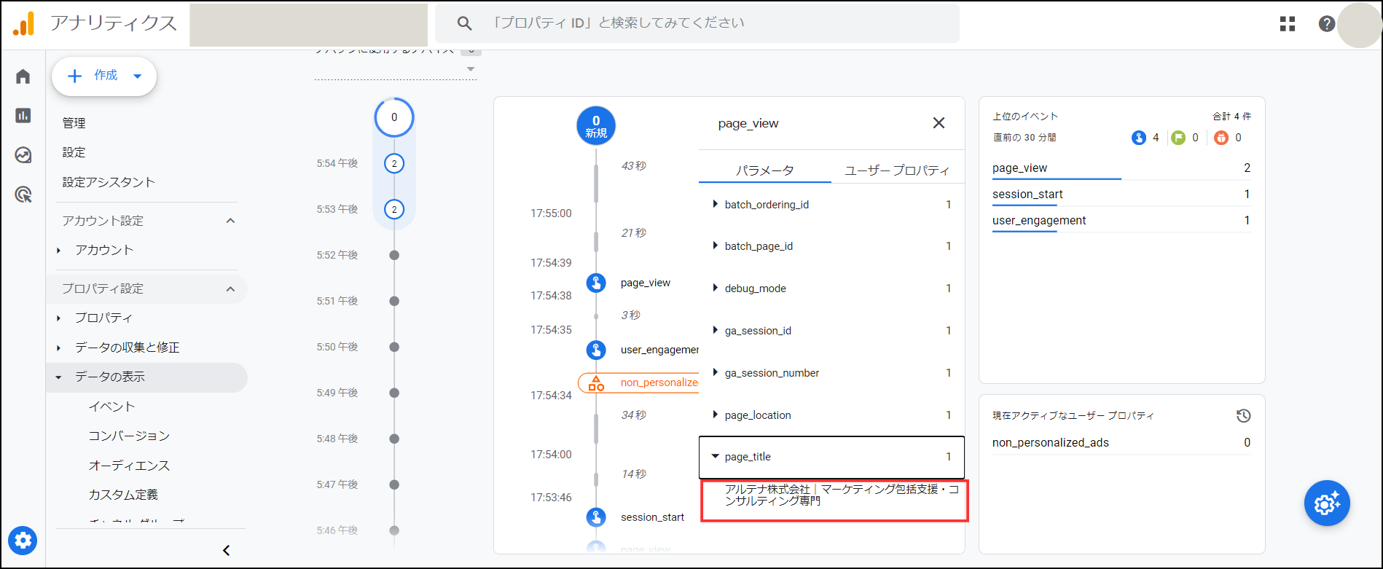Open イベント in the sidebar
This screenshot has width=1383, height=569.
[112, 407]
